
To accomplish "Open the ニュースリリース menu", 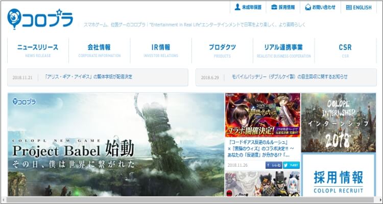I will (x=38, y=50).
